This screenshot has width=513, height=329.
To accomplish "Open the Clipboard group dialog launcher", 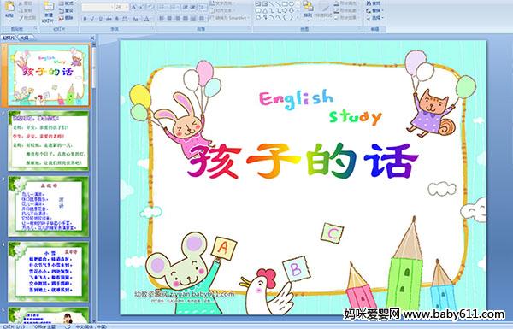I will 35,29.
